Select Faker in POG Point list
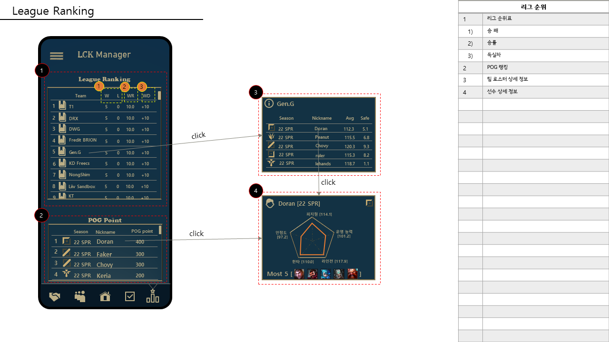This screenshot has width=609, height=342. click(x=104, y=254)
